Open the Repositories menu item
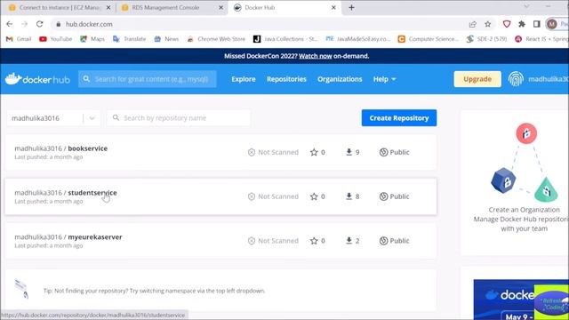The width and height of the screenshot is (569, 320). [x=286, y=79]
